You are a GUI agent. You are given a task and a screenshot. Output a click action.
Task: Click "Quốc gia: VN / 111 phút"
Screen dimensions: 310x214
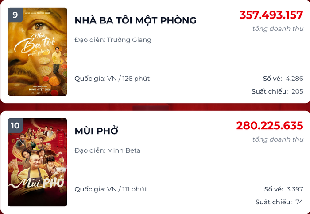(111, 189)
